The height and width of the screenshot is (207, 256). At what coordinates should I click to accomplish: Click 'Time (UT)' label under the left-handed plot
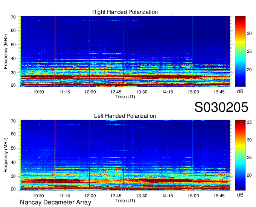click(125, 201)
